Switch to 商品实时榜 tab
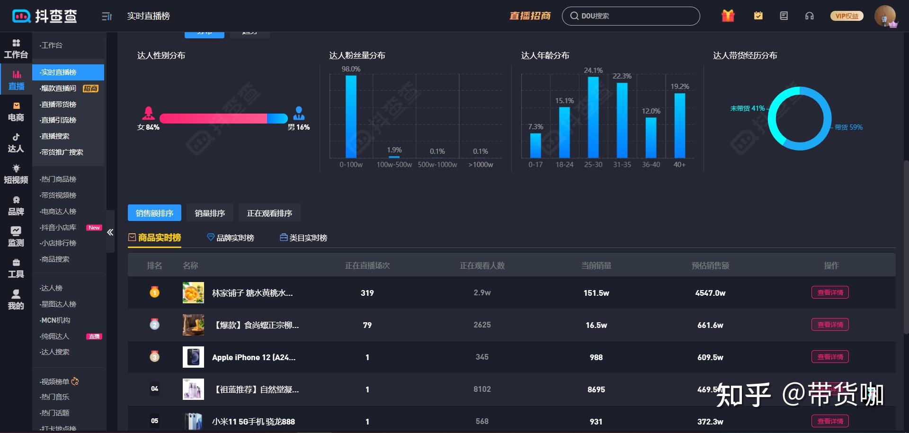Viewport: 909px width, 433px height. (154, 238)
